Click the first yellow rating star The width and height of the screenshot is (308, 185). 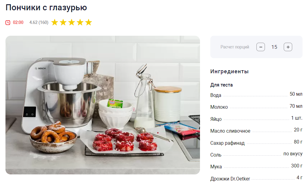(55, 22)
